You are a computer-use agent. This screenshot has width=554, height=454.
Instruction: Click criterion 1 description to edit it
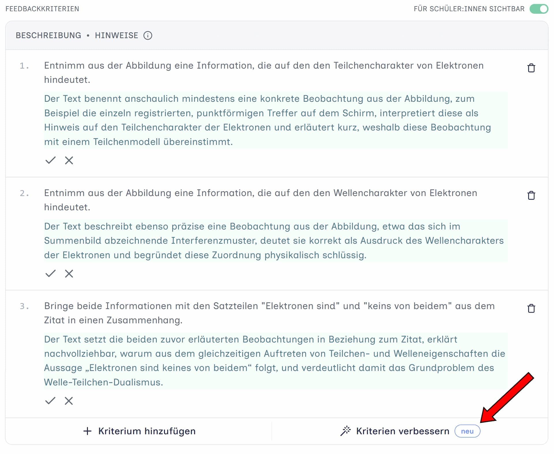point(260,72)
